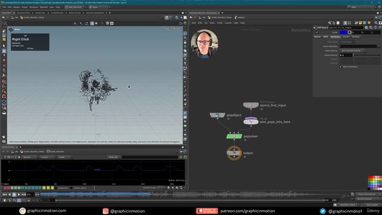
Task: Click the magnet snapping icon in left toolbar
Action: tap(4, 96)
